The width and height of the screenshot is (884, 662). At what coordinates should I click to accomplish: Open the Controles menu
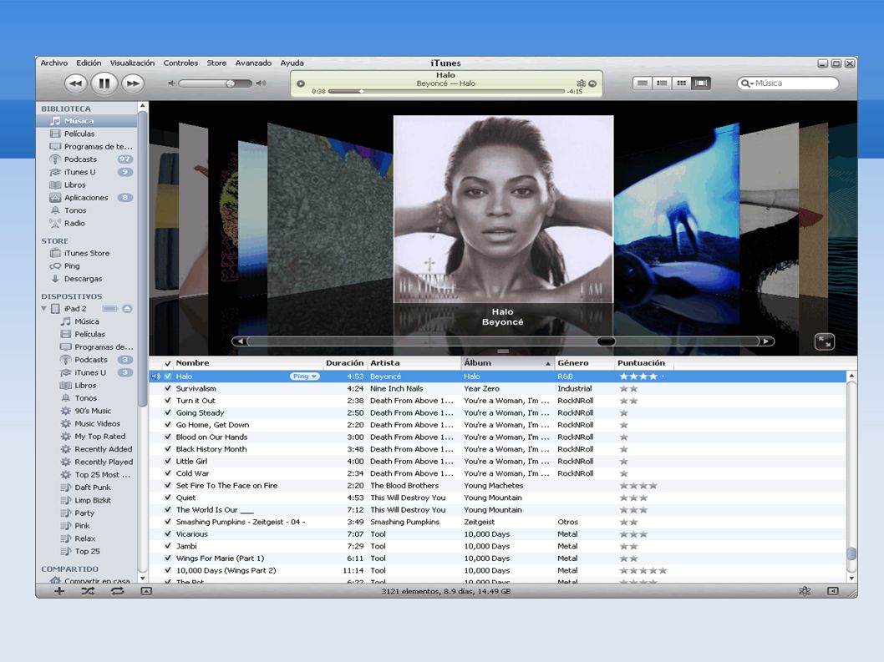180,63
